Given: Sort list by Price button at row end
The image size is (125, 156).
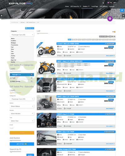Looking at the screenshot, I should coord(114,40).
